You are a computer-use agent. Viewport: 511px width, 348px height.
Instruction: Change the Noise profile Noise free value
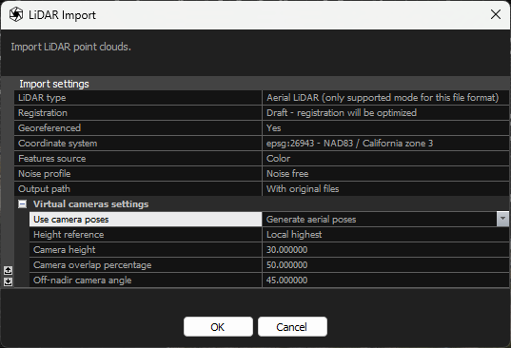[385, 173]
